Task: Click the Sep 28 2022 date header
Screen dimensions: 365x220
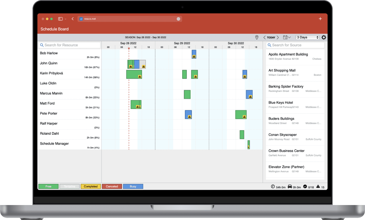Action: click(x=128, y=43)
